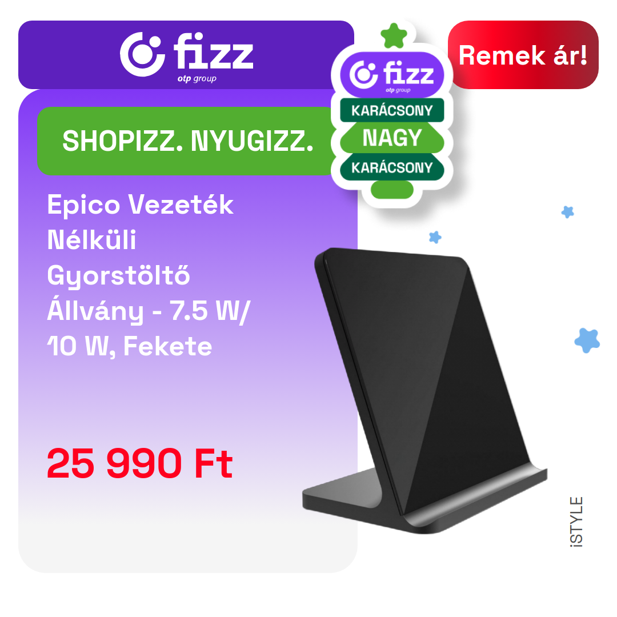Click the charger stand's base plate
The height and width of the screenshot is (617, 617).
click(424, 500)
